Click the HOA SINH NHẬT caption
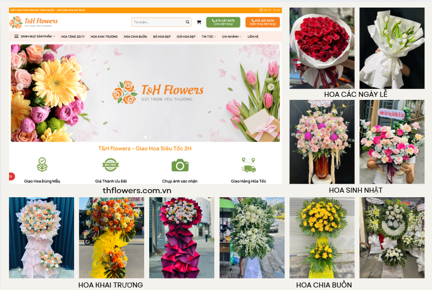The image size is (432, 290). 356,190
